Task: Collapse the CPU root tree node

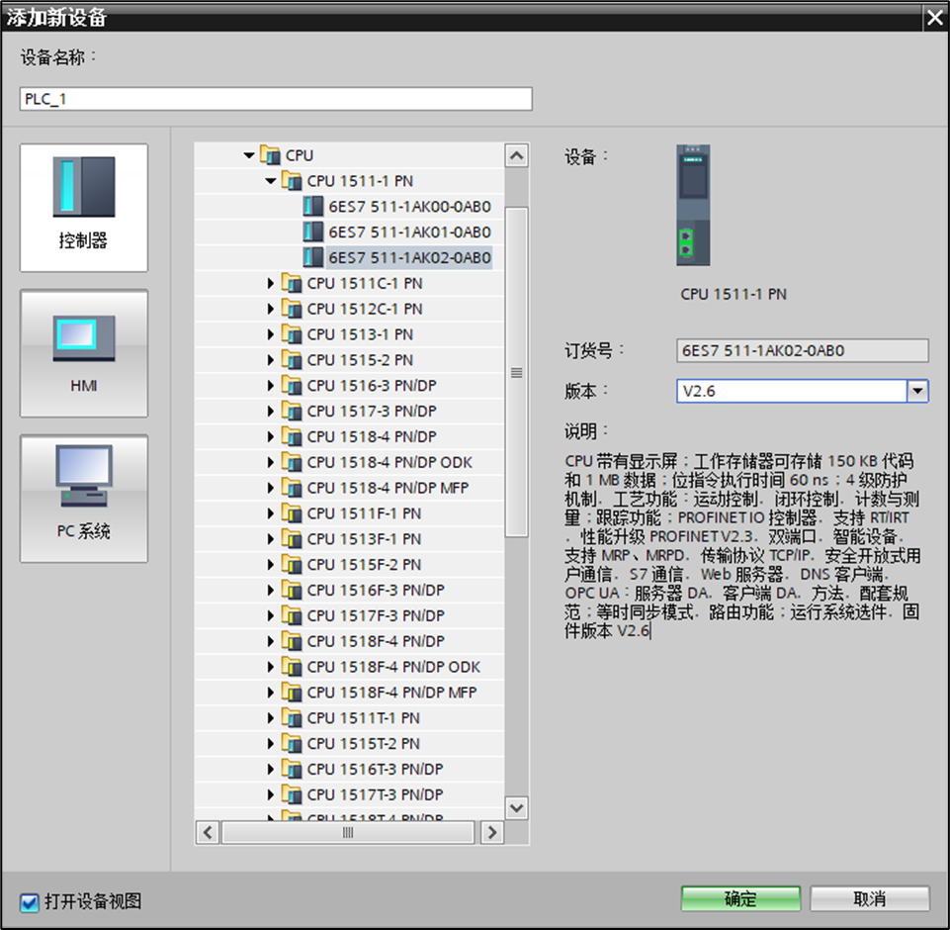Action: pyautogui.click(x=249, y=155)
